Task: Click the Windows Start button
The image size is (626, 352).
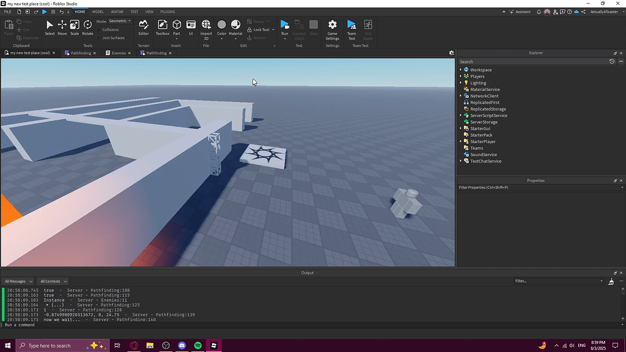Action: 7,346
